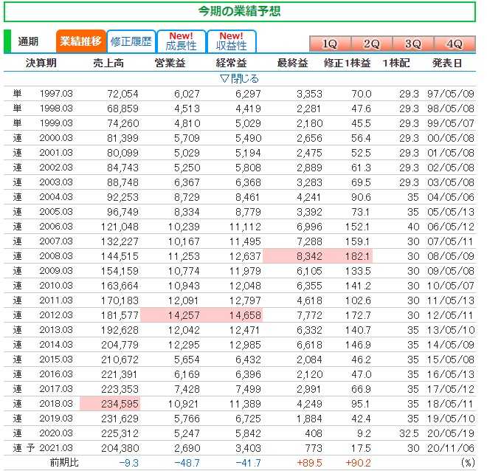Show 1Q quarterly results

[x=330, y=44]
